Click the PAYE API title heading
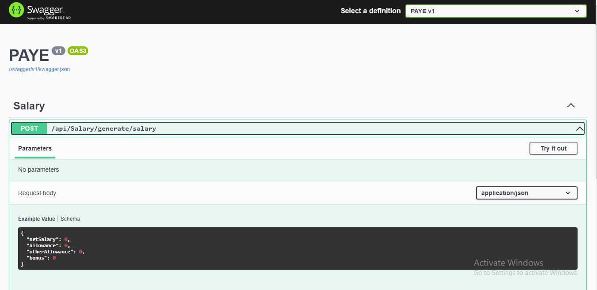This screenshot has height=290, width=597. tap(29, 55)
